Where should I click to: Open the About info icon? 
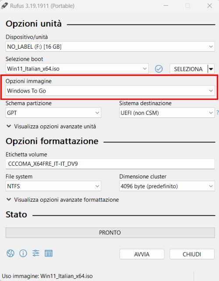[x=23, y=253]
